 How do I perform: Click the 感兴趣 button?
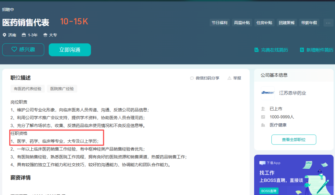[x=23, y=50]
